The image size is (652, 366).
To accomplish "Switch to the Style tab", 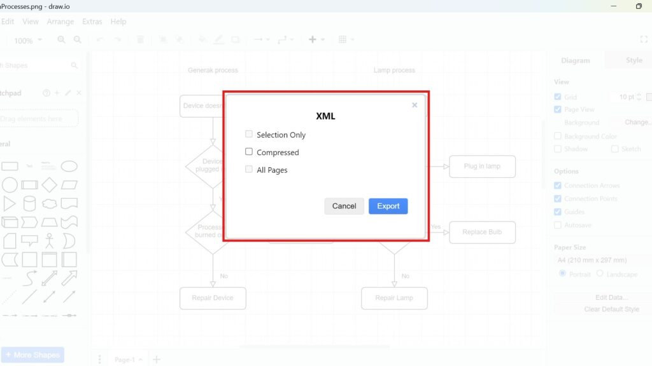I will (633, 60).
